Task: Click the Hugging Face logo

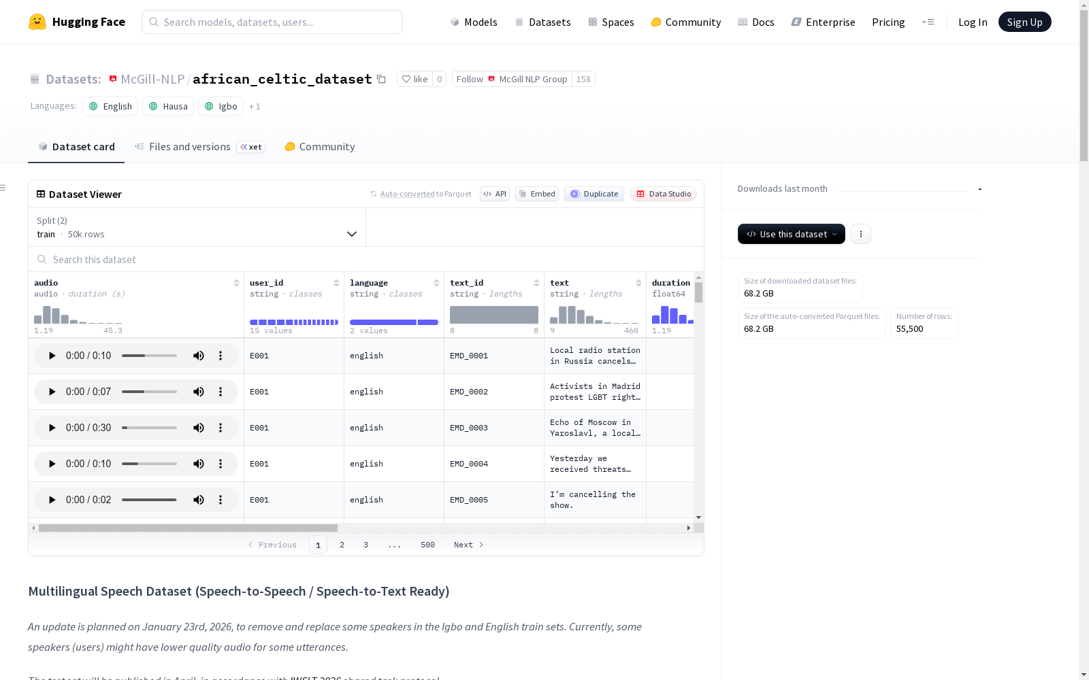Action: click(77, 22)
